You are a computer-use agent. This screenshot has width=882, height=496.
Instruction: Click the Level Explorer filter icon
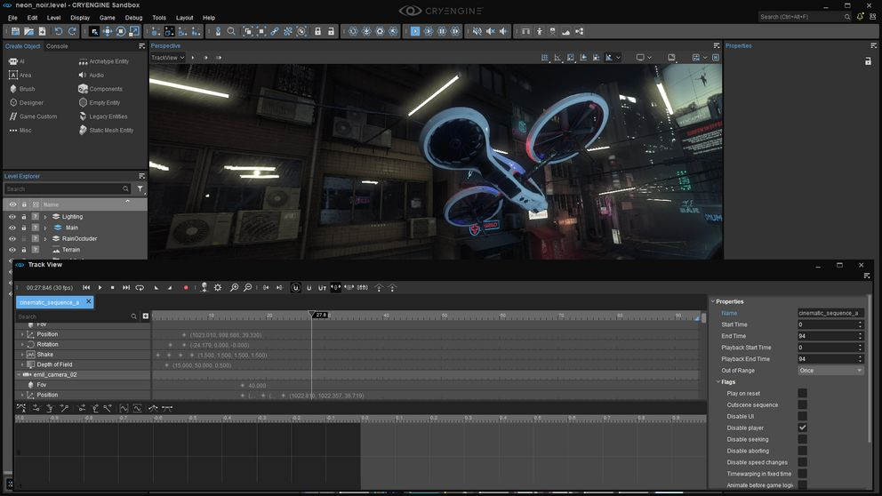140,189
